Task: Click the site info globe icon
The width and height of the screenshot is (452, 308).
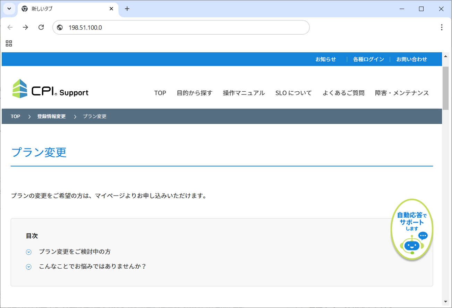Action: coord(60,28)
